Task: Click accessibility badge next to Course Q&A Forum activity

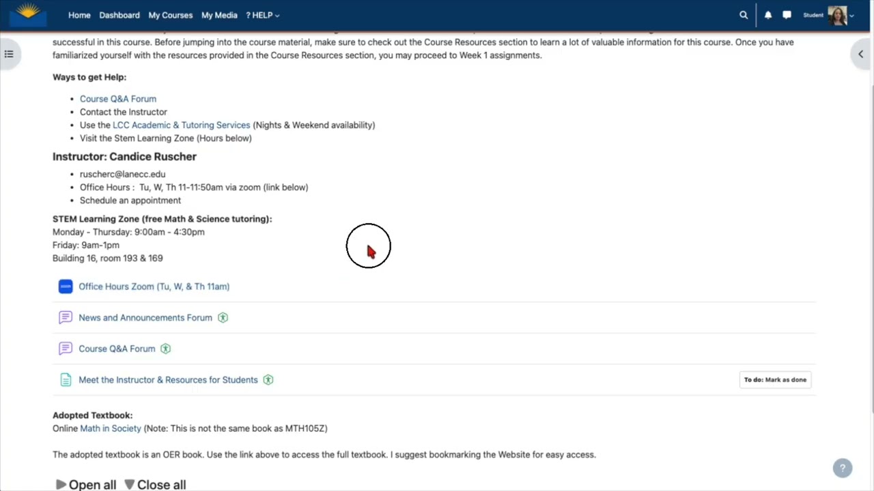Action: [165, 348]
